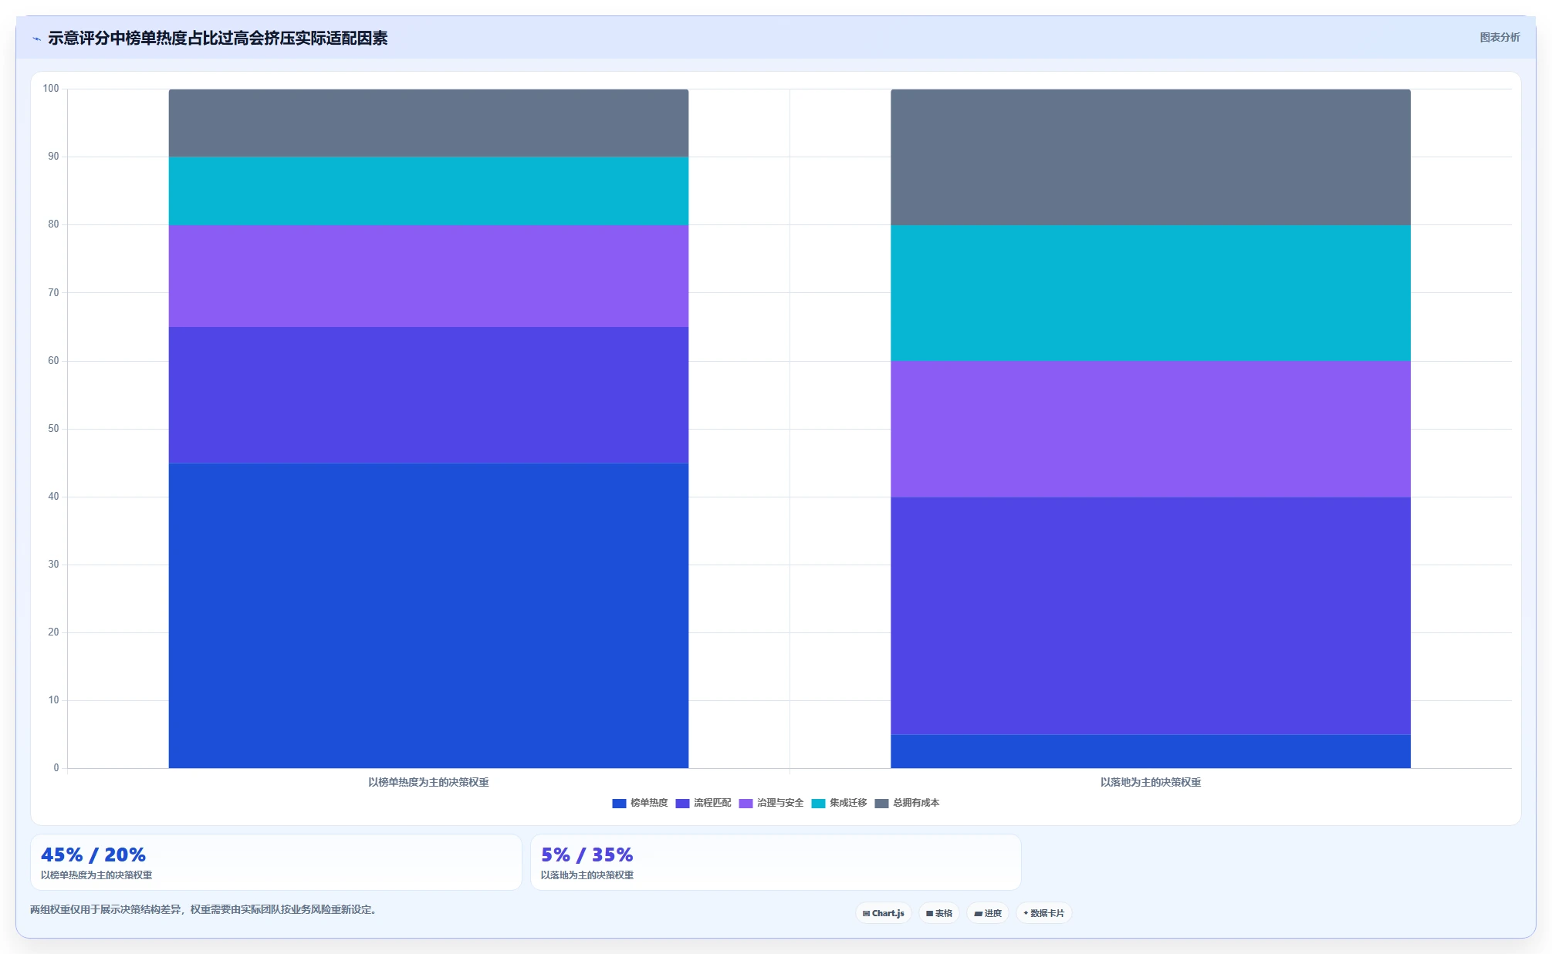
Task: Click the tall 流程匹配 segment in the right bar
Action: click(x=1151, y=615)
